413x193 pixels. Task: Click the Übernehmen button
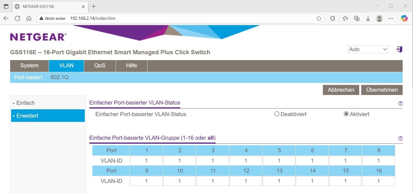click(382, 90)
